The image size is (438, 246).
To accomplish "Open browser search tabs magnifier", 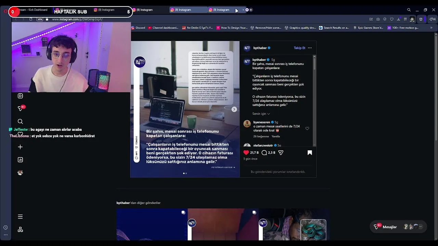I will pyautogui.click(x=409, y=10).
